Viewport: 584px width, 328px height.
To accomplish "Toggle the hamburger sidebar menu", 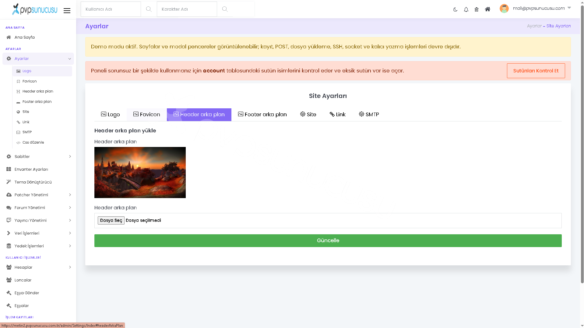I will click(67, 11).
